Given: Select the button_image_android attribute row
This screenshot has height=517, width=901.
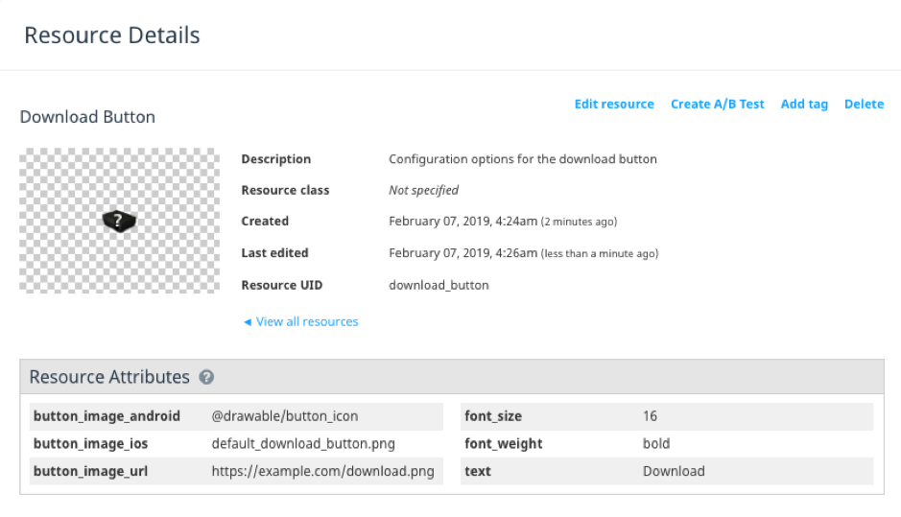Looking at the screenshot, I should 236,416.
